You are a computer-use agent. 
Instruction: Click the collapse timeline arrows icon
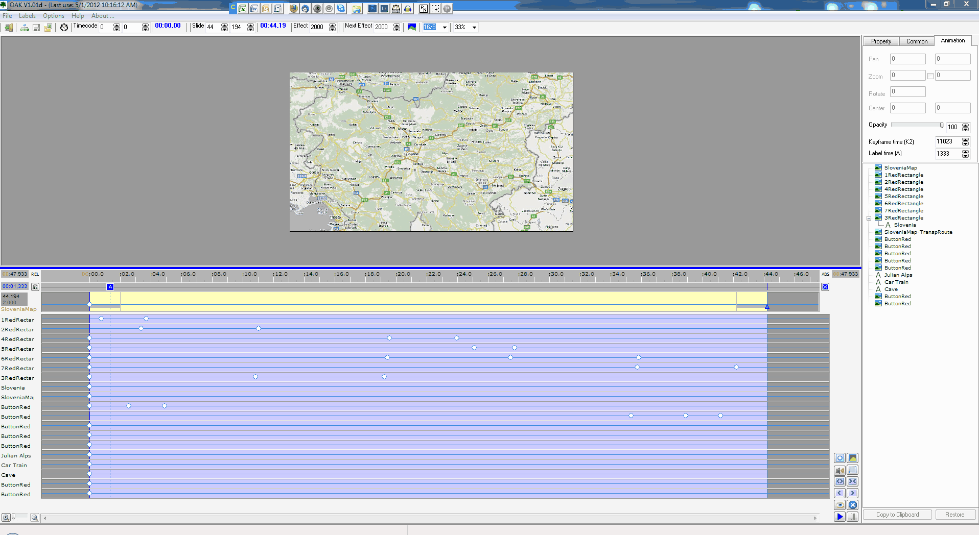(852, 481)
